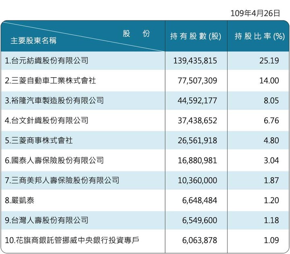290x254 pixels.
Task: Click row 1.台元紡織股份有限公司
Action: coord(47,61)
